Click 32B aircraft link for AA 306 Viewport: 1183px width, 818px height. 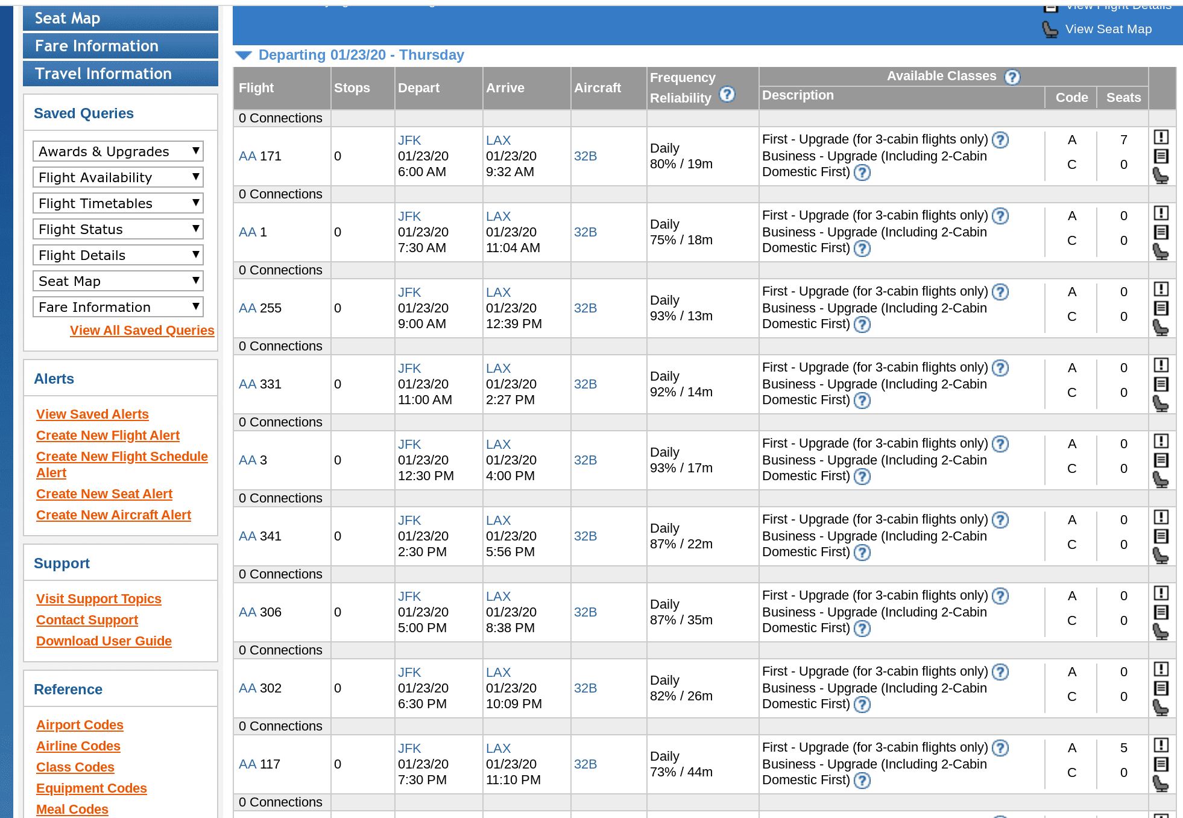pyautogui.click(x=585, y=612)
